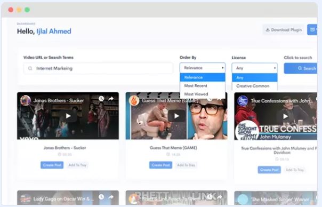The width and height of the screenshot is (322, 207).
Task: Select Relevance in the Order By list
Action: [203, 77]
